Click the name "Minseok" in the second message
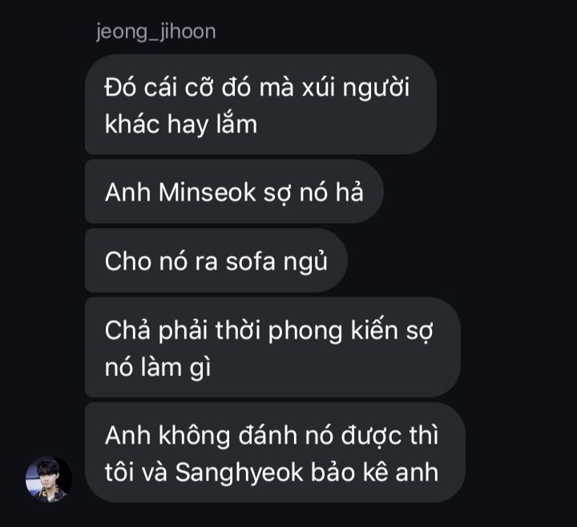577x527 pixels. 208,193
